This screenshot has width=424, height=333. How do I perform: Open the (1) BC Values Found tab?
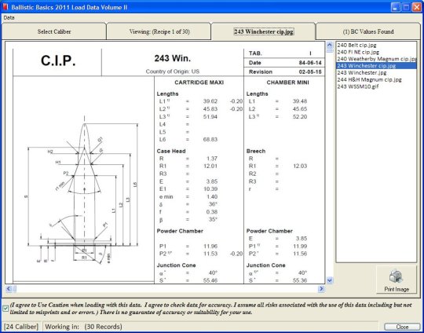click(x=368, y=31)
